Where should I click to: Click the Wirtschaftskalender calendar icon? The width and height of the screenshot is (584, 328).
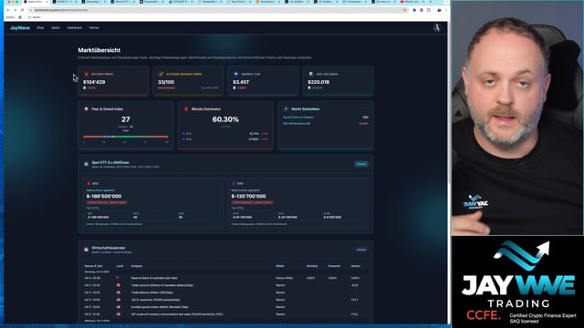tap(87, 250)
